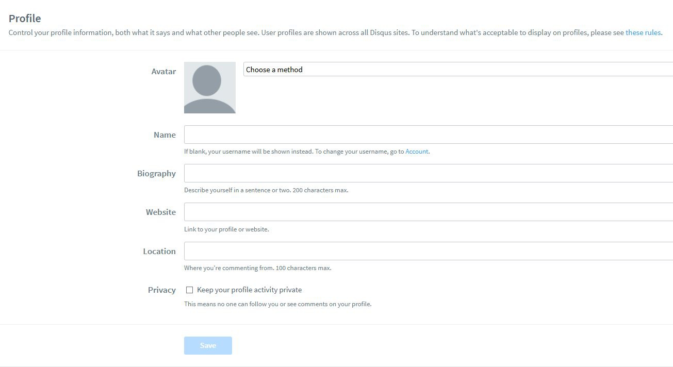673x367 pixels.
Task: Click the Location text field
Action: click(x=428, y=251)
